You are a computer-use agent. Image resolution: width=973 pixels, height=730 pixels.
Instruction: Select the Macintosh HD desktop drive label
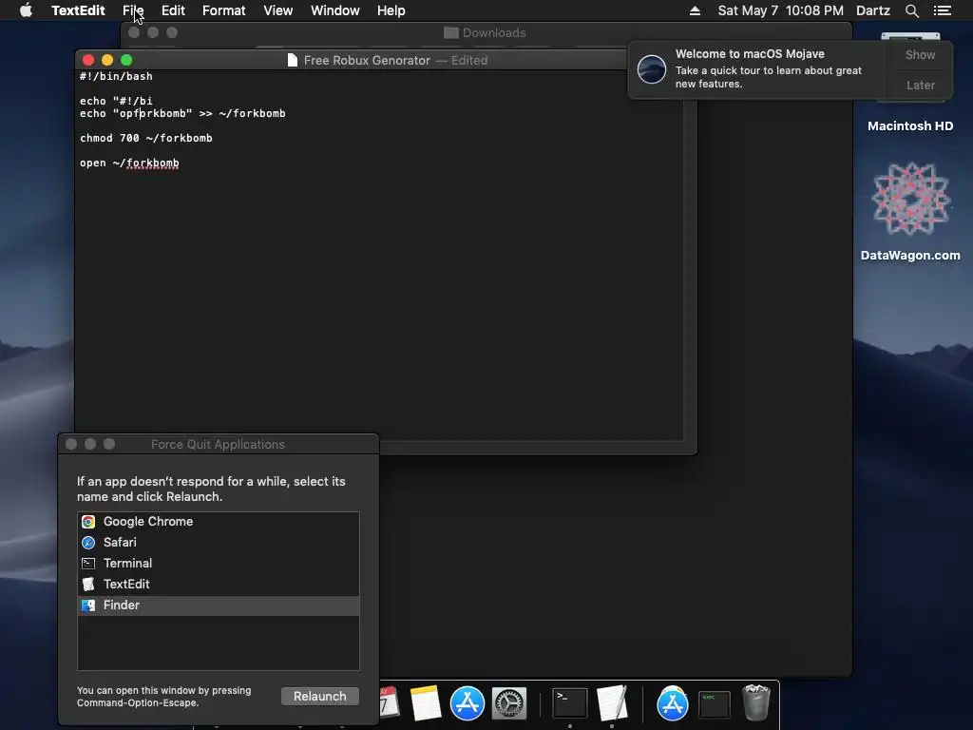(x=910, y=126)
